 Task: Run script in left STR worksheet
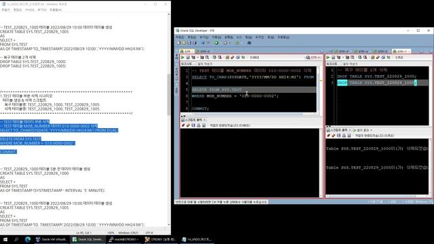coord(188,57)
